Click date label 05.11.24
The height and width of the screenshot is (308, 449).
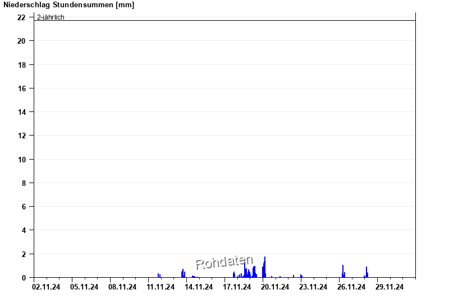click(x=84, y=287)
